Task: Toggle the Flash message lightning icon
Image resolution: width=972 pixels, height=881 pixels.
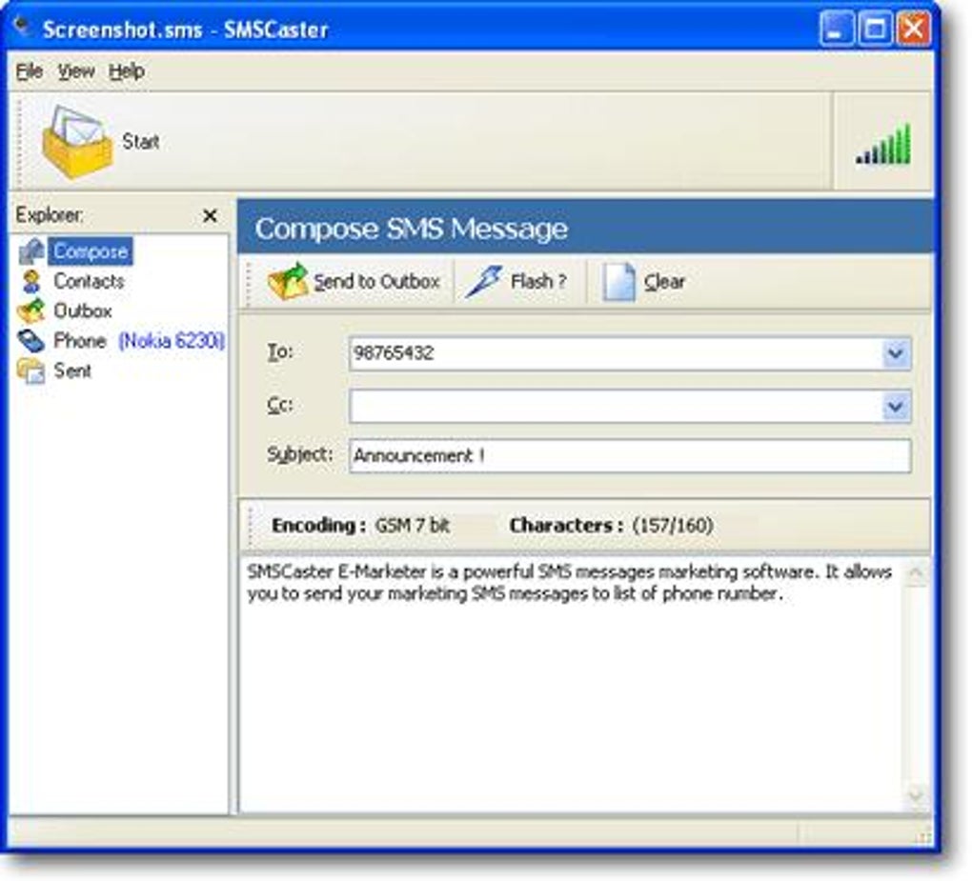Action: 484,282
